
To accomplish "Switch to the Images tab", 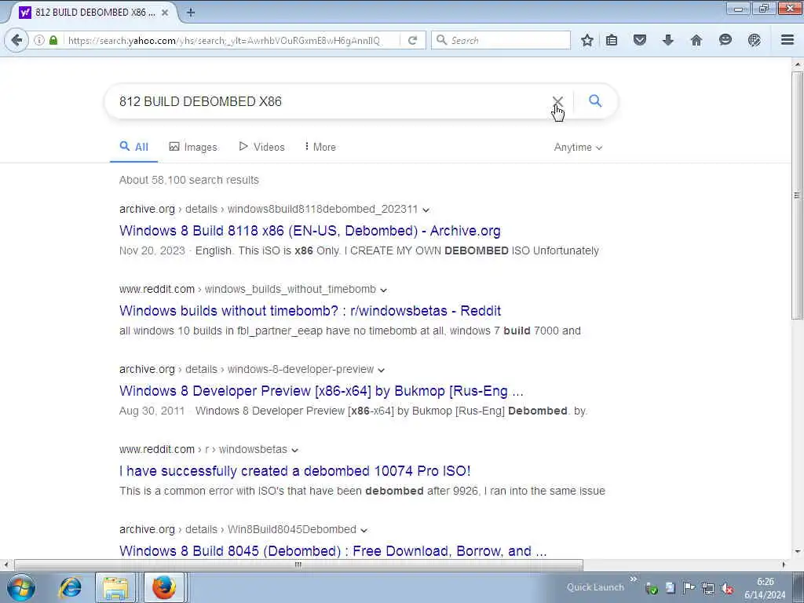I will [193, 147].
